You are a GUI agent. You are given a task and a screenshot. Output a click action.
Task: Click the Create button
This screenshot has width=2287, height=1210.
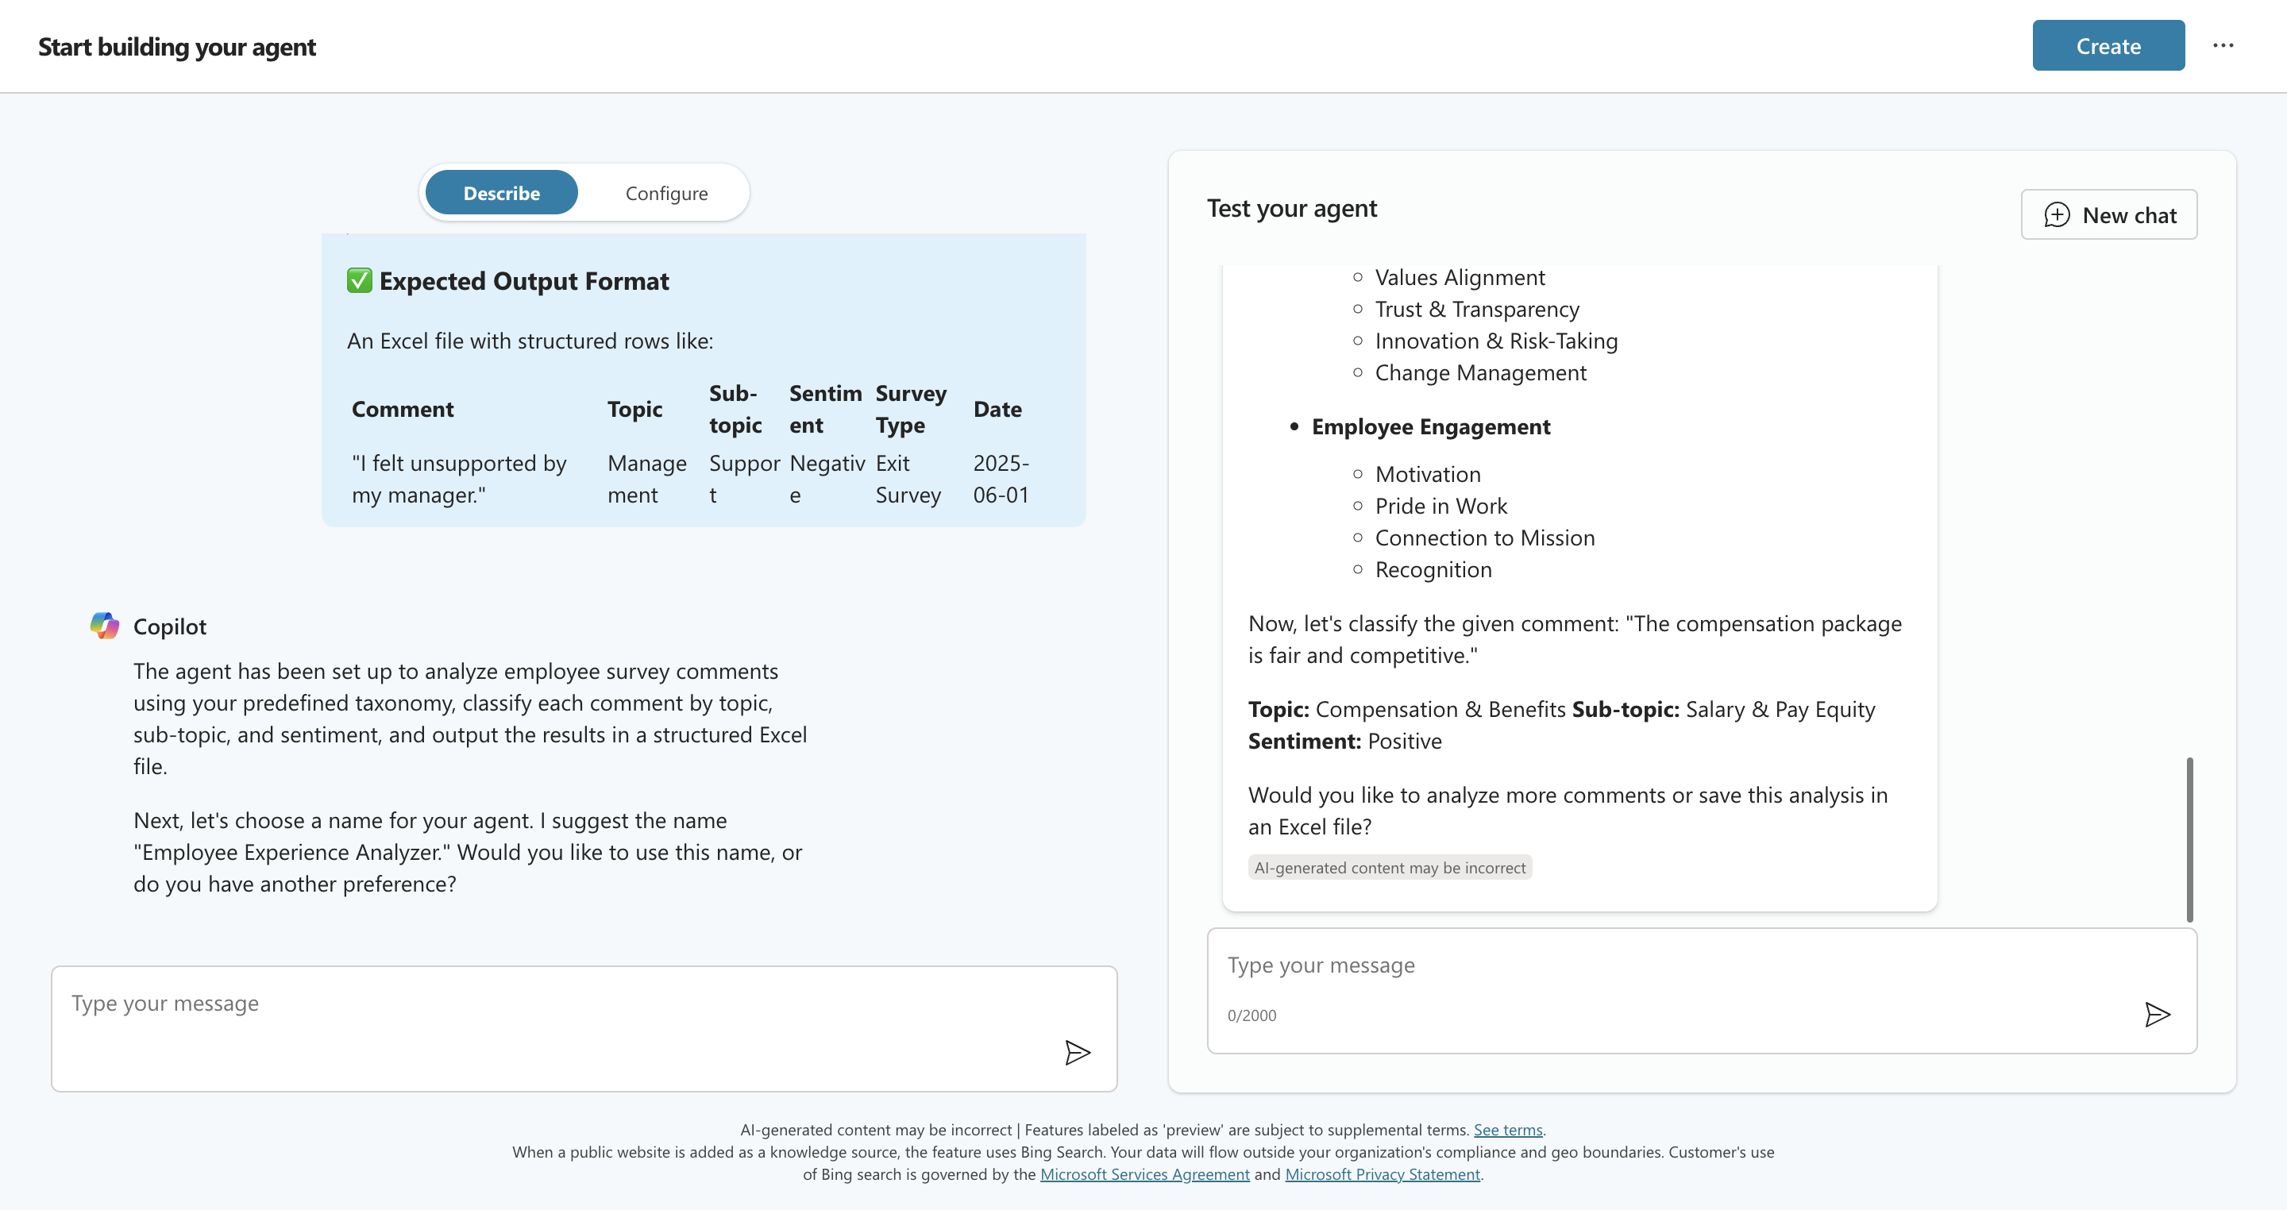2108,45
